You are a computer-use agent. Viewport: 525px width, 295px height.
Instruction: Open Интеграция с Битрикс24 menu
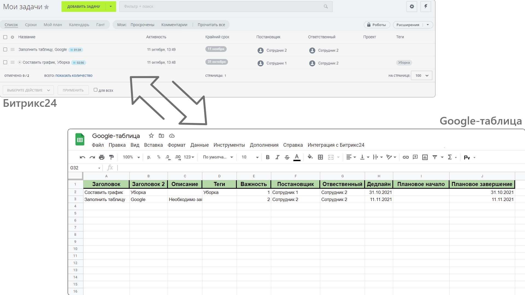(336, 145)
